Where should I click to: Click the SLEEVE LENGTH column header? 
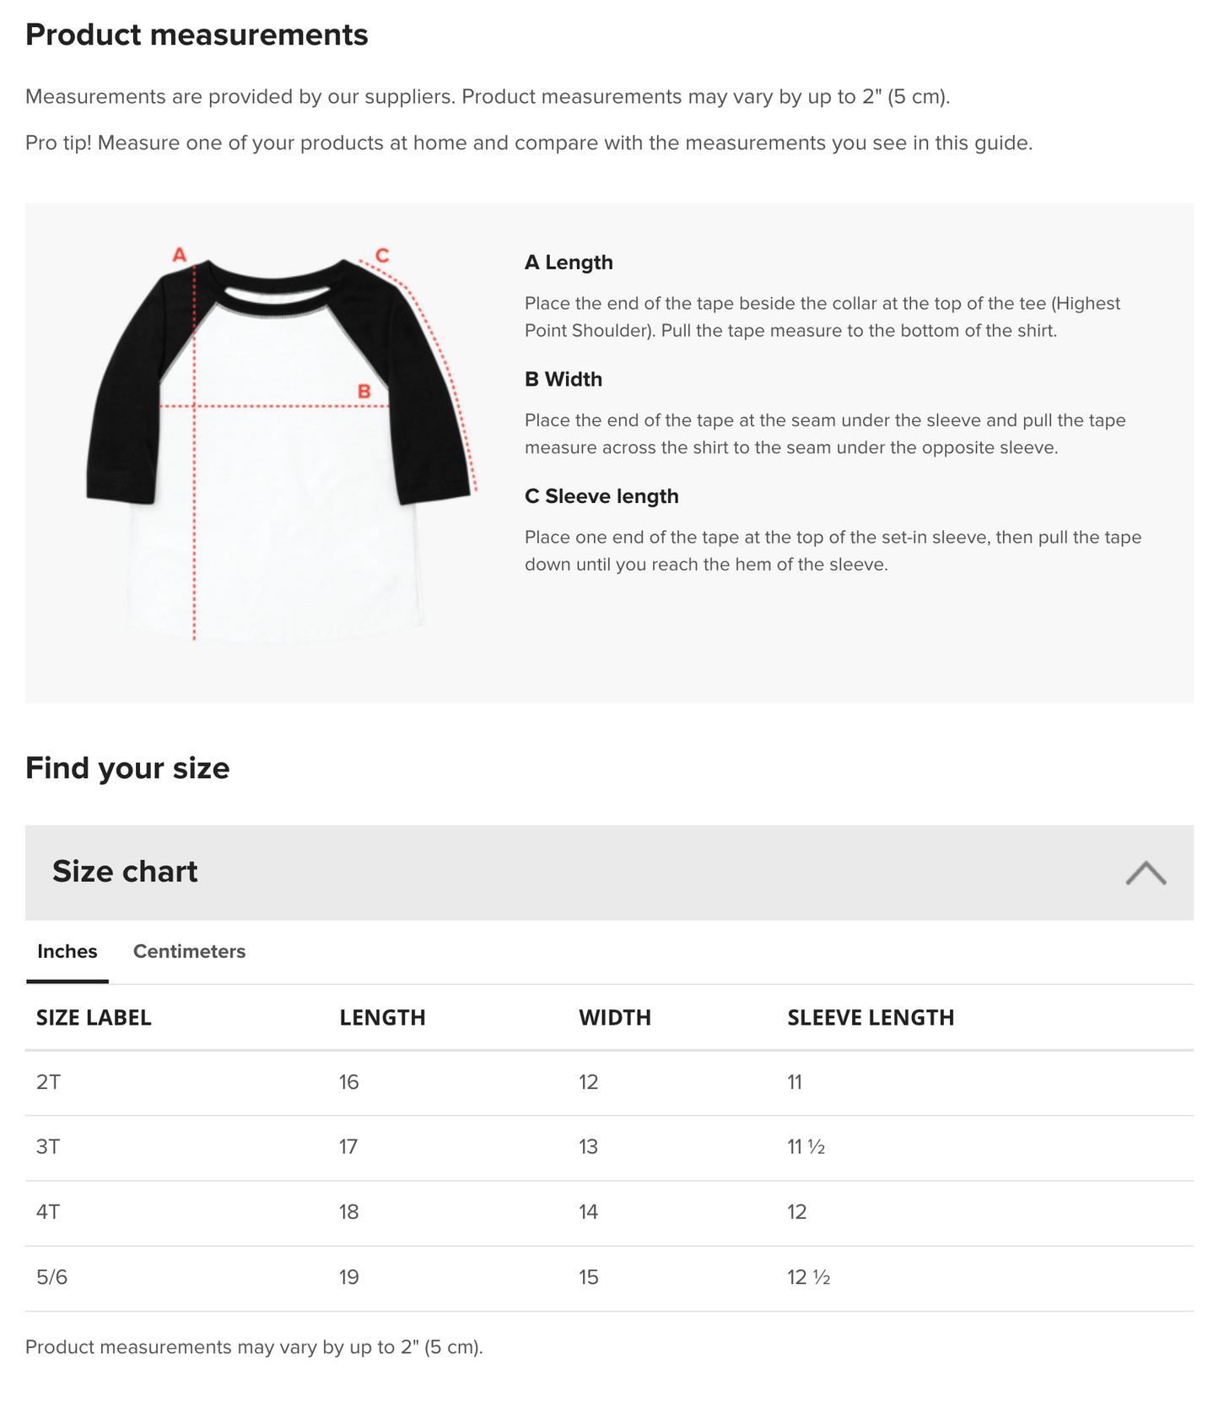[871, 1018]
